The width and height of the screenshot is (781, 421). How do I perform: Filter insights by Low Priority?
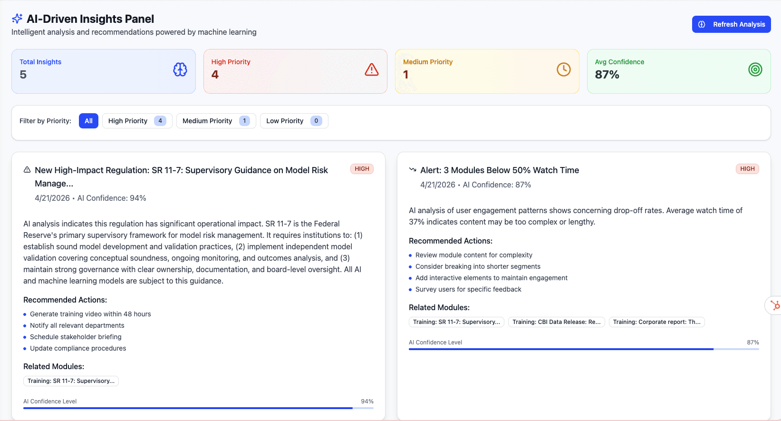[x=294, y=121]
